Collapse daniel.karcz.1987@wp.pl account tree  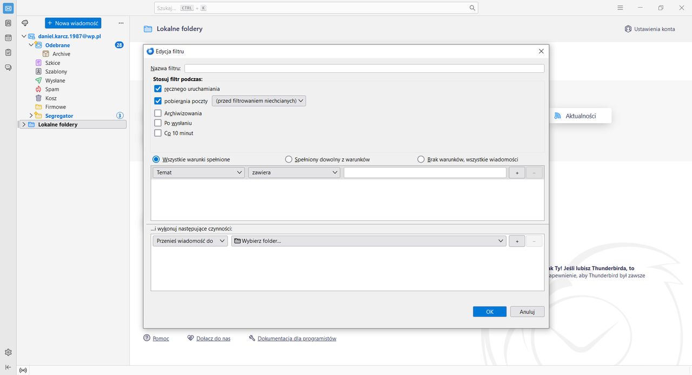24,36
